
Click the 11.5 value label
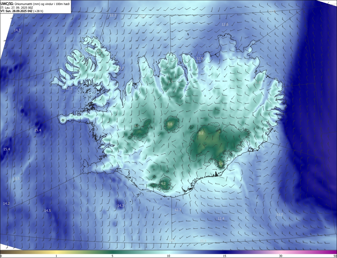pyautogui.click(x=16, y=179)
